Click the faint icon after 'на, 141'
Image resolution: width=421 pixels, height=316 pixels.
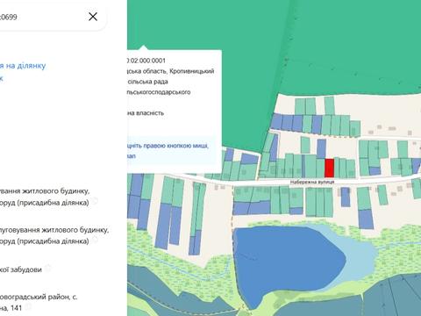tap(28, 307)
